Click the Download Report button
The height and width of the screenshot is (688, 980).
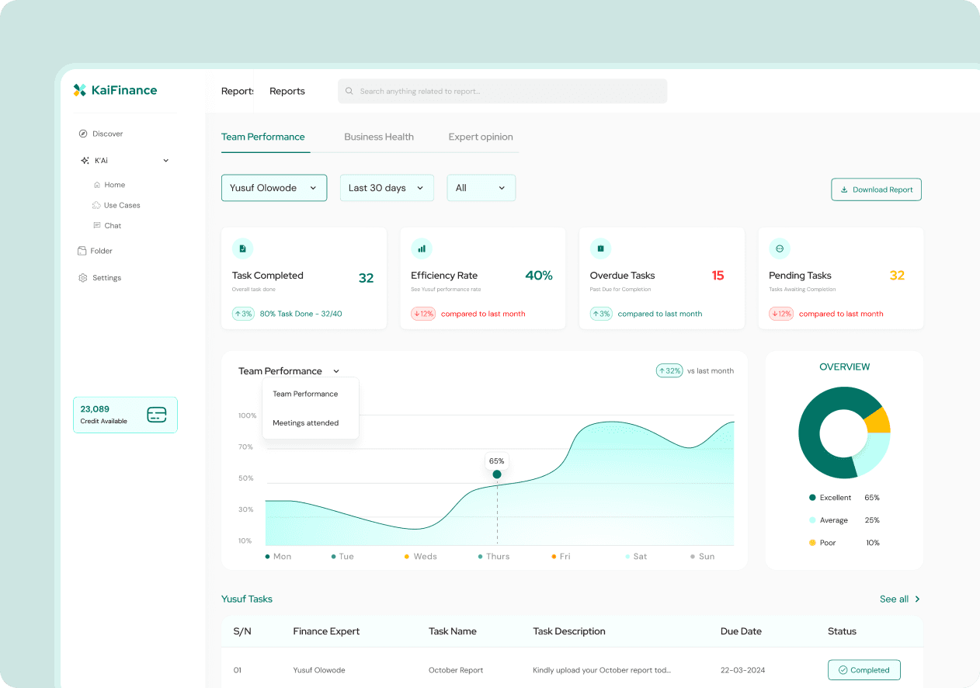(x=876, y=189)
